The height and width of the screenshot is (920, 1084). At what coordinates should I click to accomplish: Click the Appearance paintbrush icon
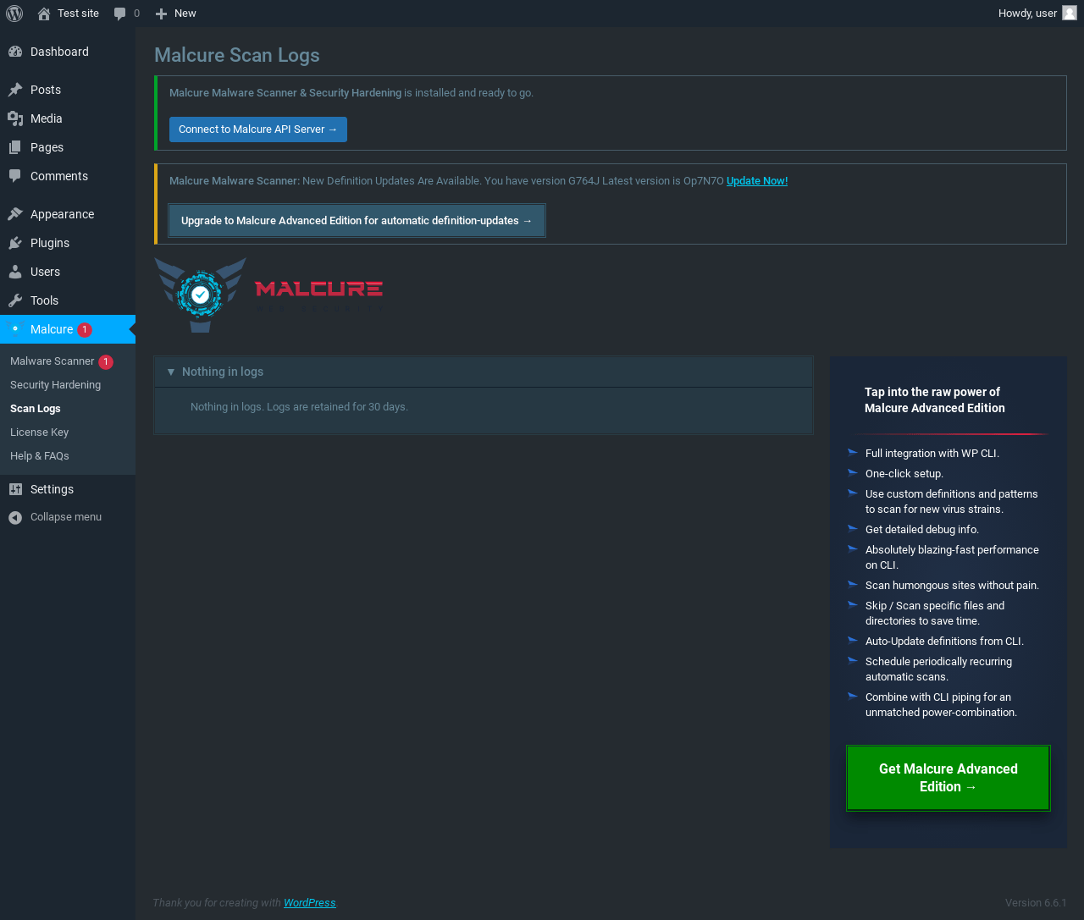tap(15, 214)
